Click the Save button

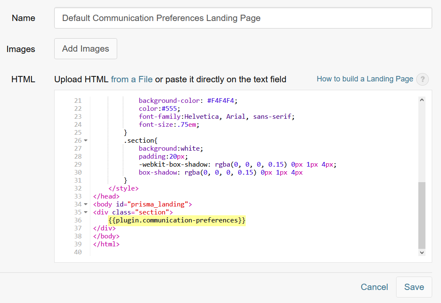click(x=414, y=287)
